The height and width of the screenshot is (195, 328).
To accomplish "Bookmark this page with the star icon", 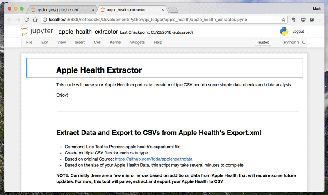I will [x=283, y=19].
